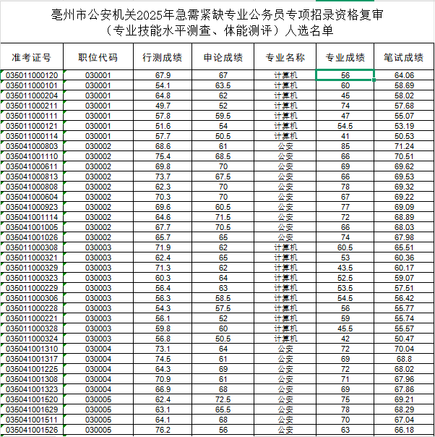The height and width of the screenshot is (437, 435).
Task: Click the title cell 亳州市公安机关2025年
Action: click(217, 22)
